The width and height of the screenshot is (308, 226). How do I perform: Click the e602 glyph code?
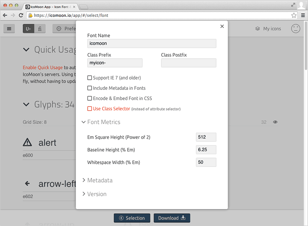[28, 196]
